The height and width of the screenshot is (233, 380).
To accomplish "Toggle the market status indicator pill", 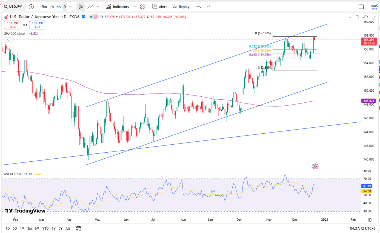I will 93,17.
